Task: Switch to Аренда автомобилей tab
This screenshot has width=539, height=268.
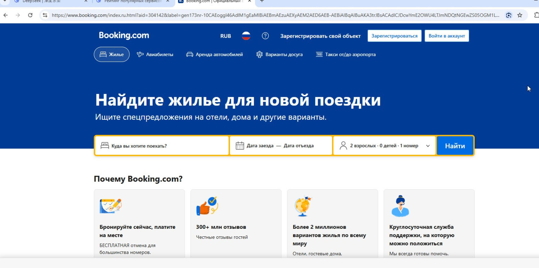Action: click(x=214, y=55)
